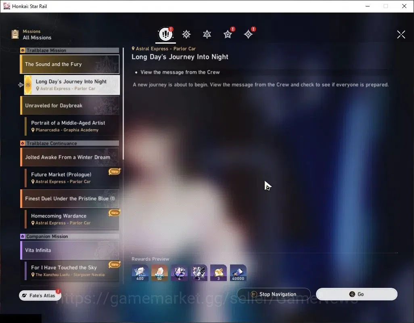The height and width of the screenshot is (323, 414).
Task: Click the tracking marker beside Long Day's Journey
Action: (x=21, y=85)
